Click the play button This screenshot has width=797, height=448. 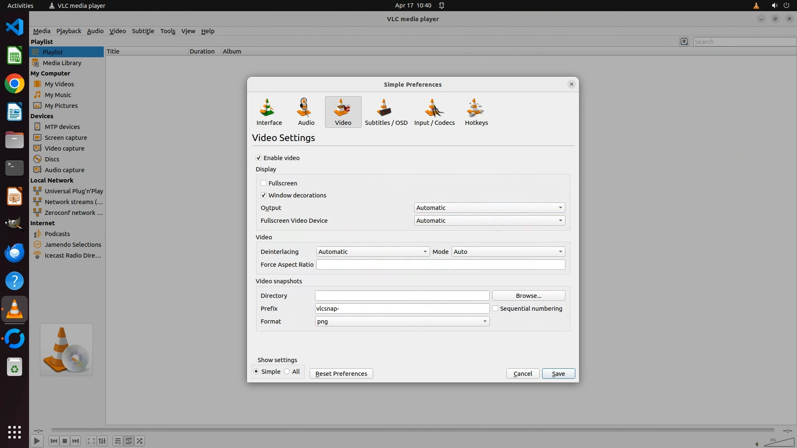[37, 441]
